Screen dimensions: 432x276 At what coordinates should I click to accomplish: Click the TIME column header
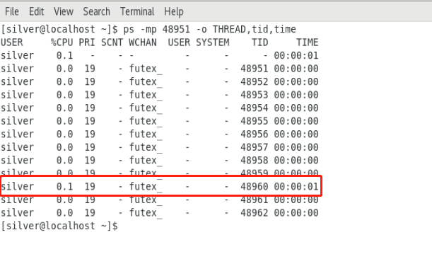coord(307,42)
